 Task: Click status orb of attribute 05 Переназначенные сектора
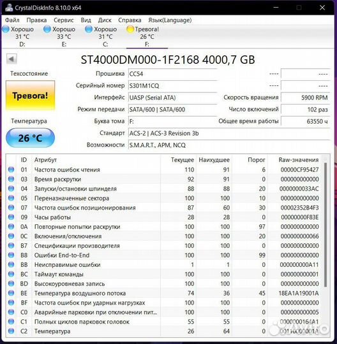coord(11,198)
